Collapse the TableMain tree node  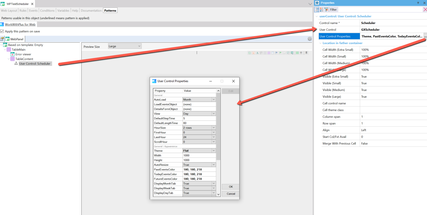[5, 49]
